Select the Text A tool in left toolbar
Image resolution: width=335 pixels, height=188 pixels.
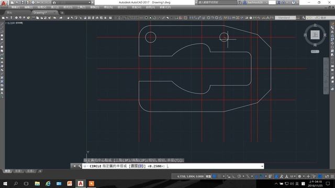point(2,93)
